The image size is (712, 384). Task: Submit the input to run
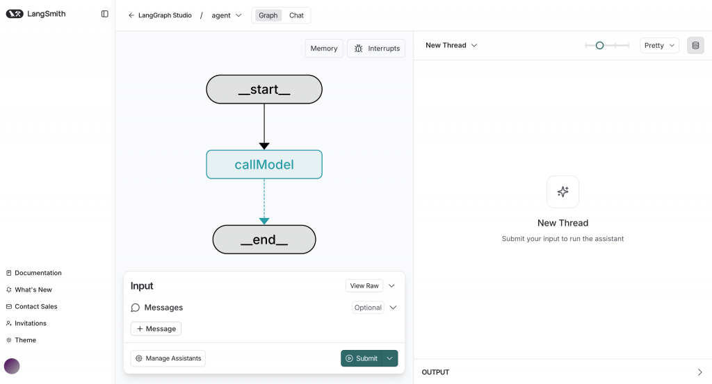tap(362, 358)
